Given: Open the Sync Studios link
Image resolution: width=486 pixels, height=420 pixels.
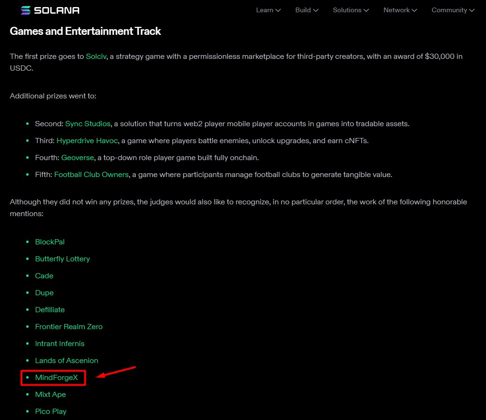Looking at the screenshot, I should [88, 124].
